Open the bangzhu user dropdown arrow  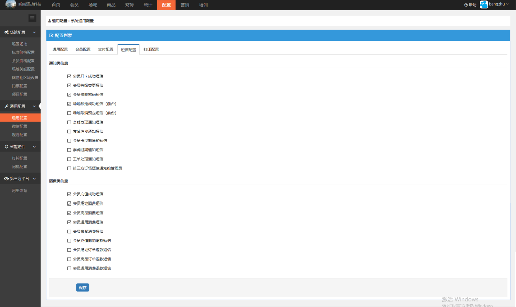pos(507,4)
